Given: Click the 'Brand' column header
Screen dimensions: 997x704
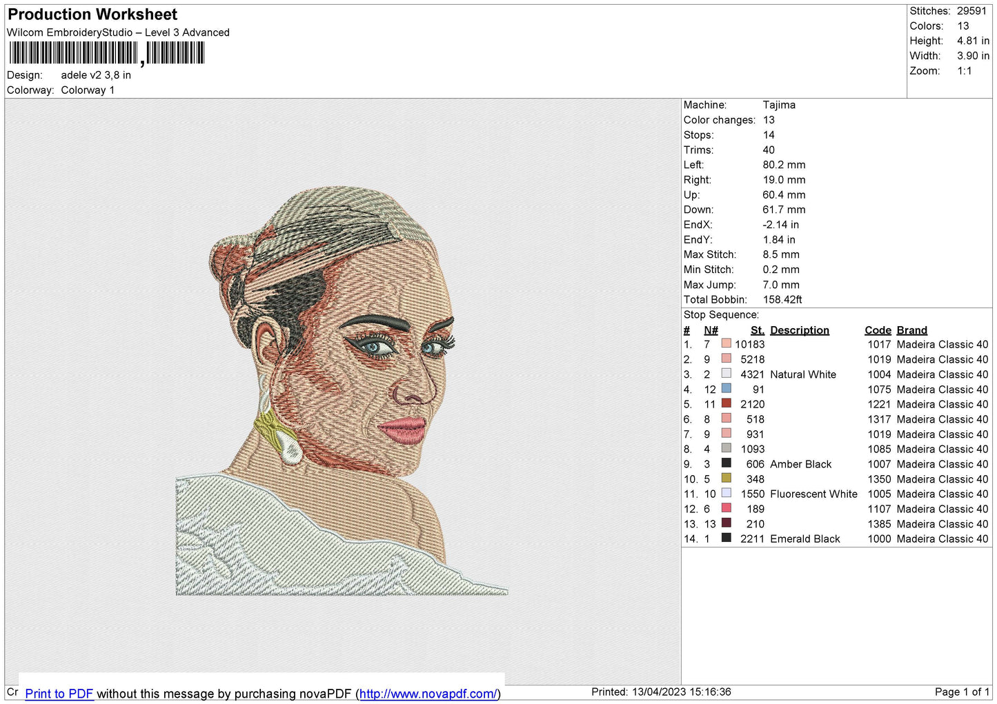Looking at the screenshot, I should [x=911, y=330].
